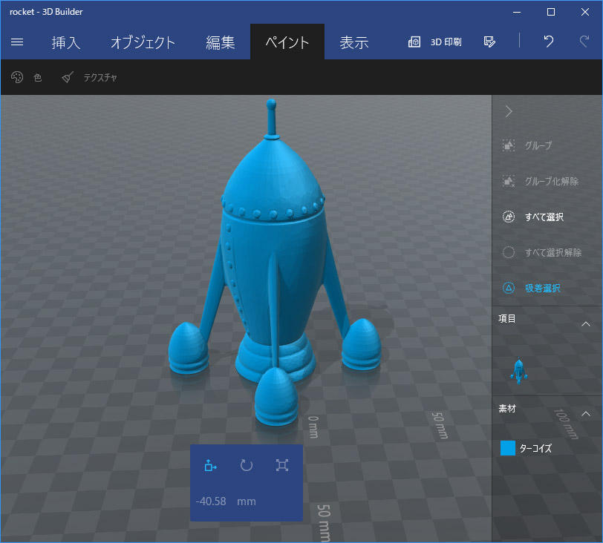The width and height of the screenshot is (603, 543).
Task: Open the hamburger navigation menu
Action: pos(17,42)
